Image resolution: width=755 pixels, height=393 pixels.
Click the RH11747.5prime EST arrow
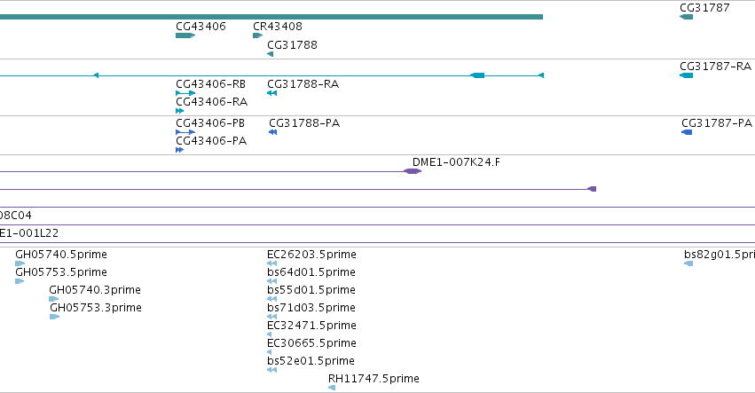tap(332, 388)
